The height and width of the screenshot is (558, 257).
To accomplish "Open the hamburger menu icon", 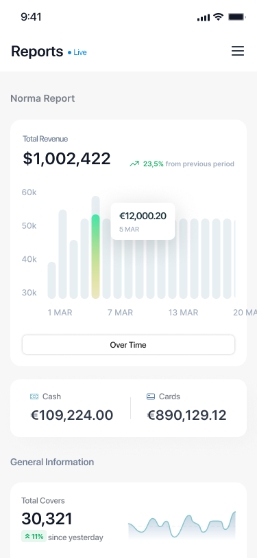I will pos(238,51).
